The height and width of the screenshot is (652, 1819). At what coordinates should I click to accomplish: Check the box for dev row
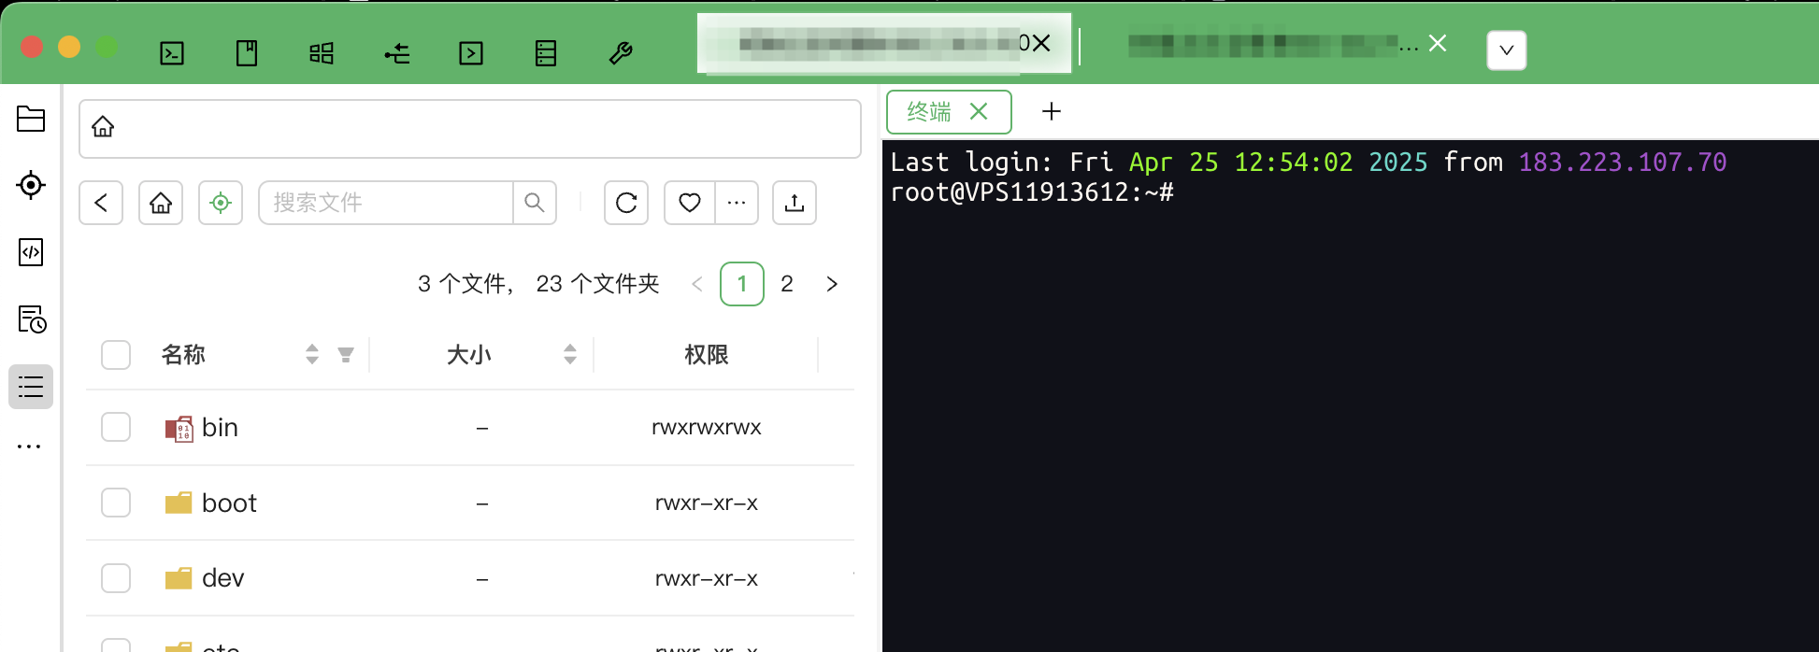(116, 578)
